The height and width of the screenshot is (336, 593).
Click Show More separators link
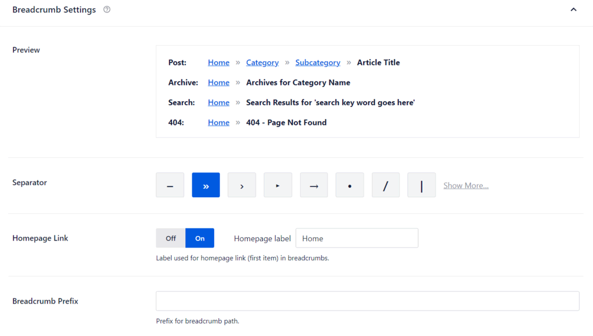[466, 186]
